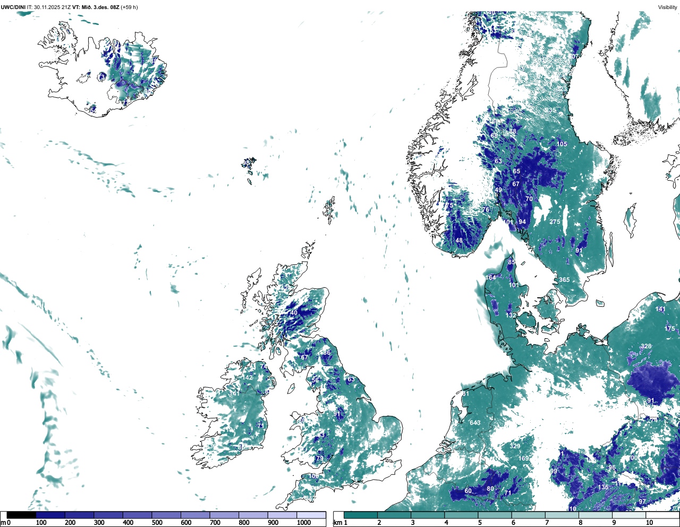Click the '10' tick label on kilometre legend
The image size is (680, 527).
[649, 523]
